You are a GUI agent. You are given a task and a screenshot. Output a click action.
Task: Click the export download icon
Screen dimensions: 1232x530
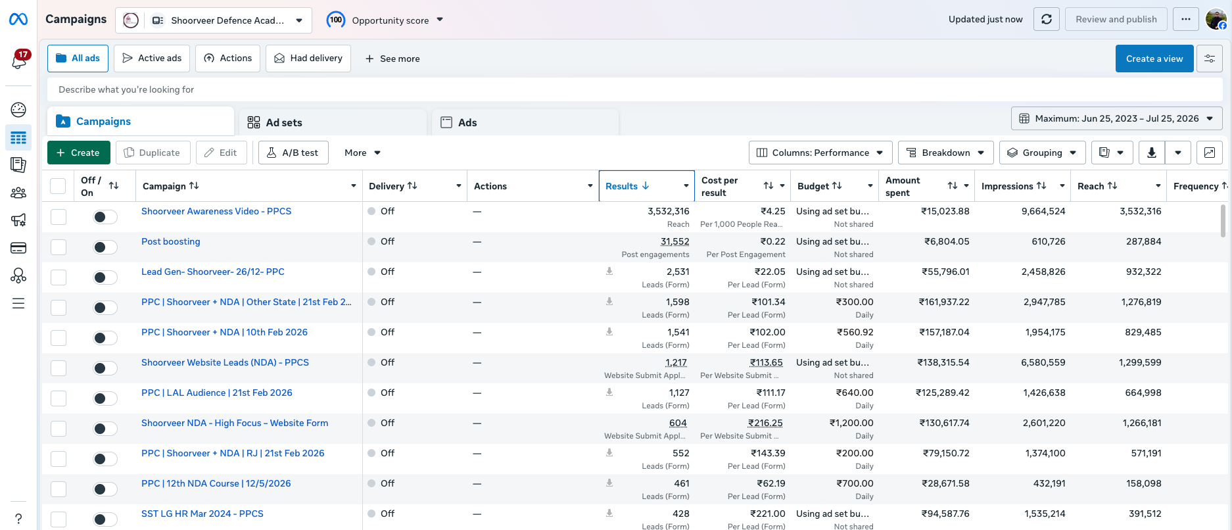click(1152, 153)
